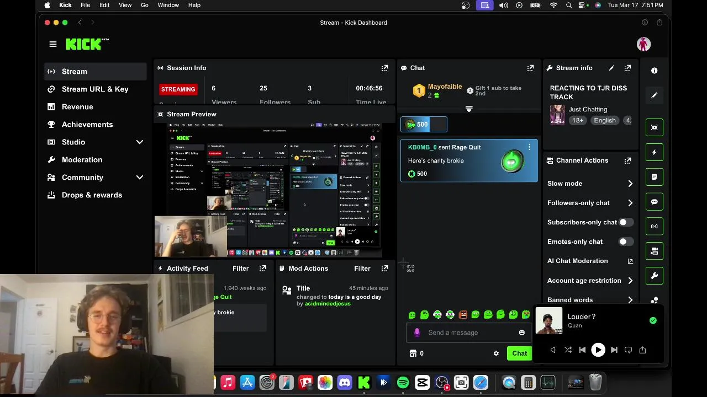The width and height of the screenshot is (707, 397).
Task: Click the 500 Kicks pinned gift badge
Action: coord(424,125)
